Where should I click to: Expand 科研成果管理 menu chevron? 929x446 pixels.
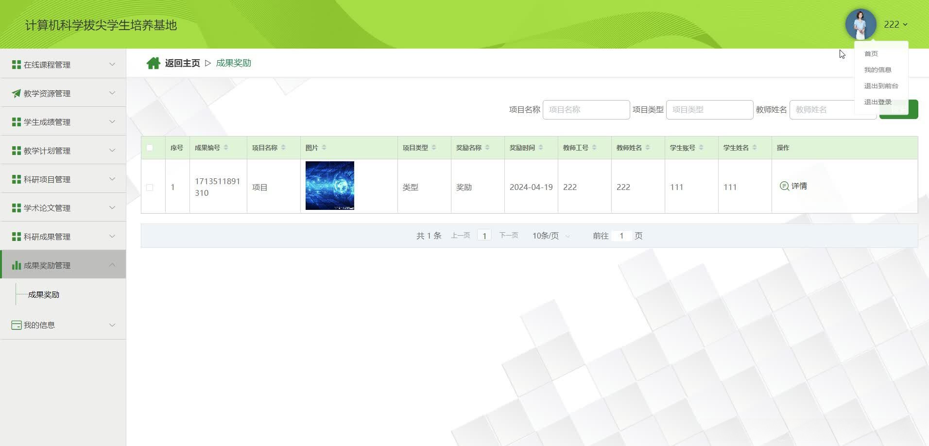[x=112, y=236]
